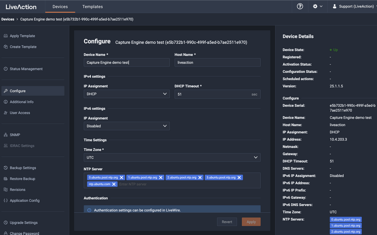Open the IPv4 IP Assignment DHCP dropdown

[126, 94]
